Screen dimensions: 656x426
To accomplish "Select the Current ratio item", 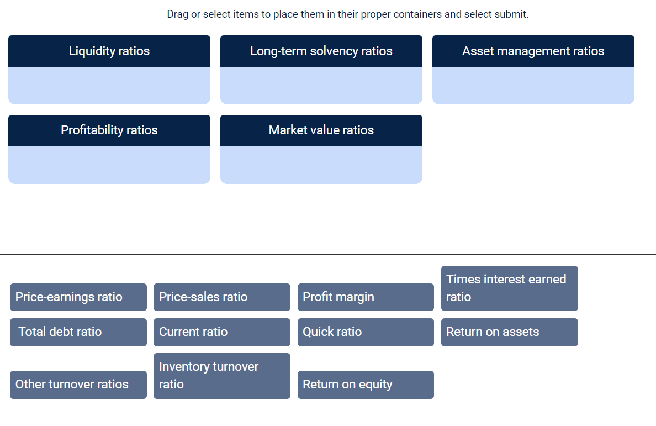I will click(x=221, y=332).
